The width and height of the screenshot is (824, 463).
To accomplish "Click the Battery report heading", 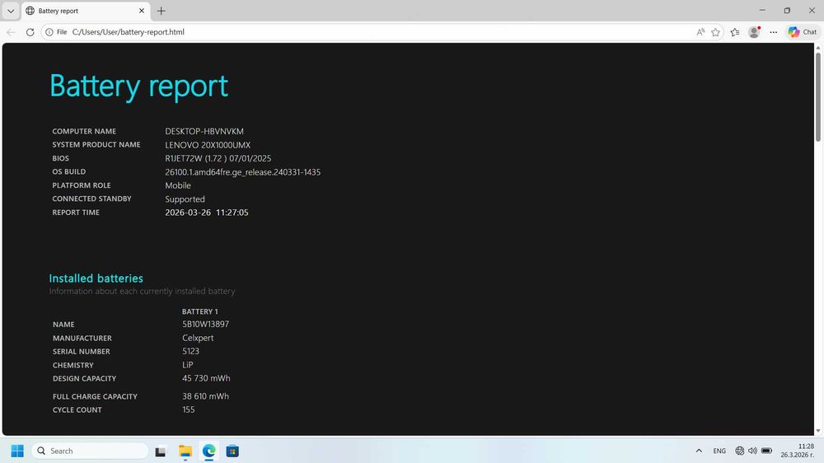I will point(138,87).
